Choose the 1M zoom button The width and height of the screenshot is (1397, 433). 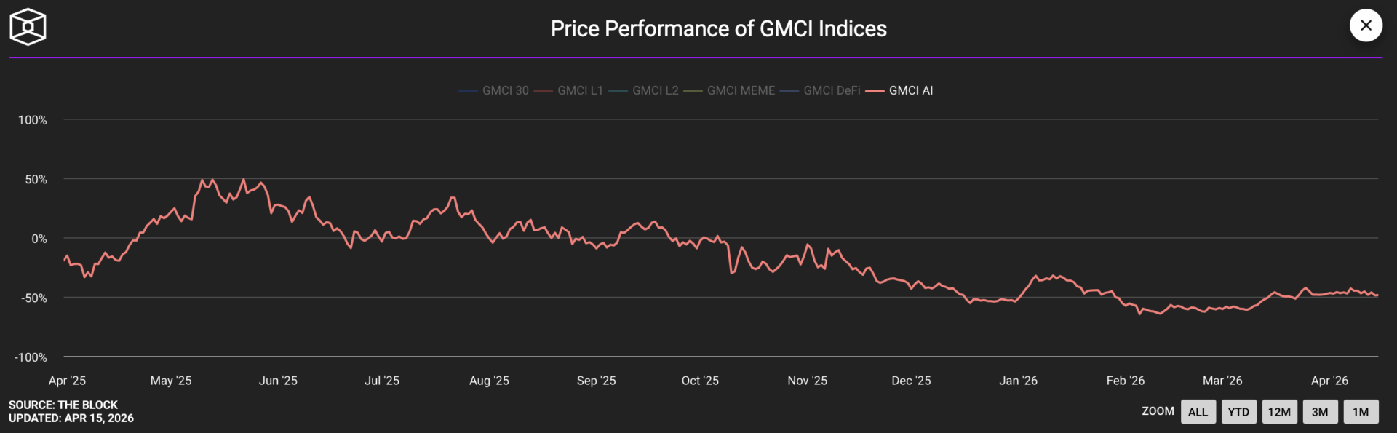(1361, 412)
